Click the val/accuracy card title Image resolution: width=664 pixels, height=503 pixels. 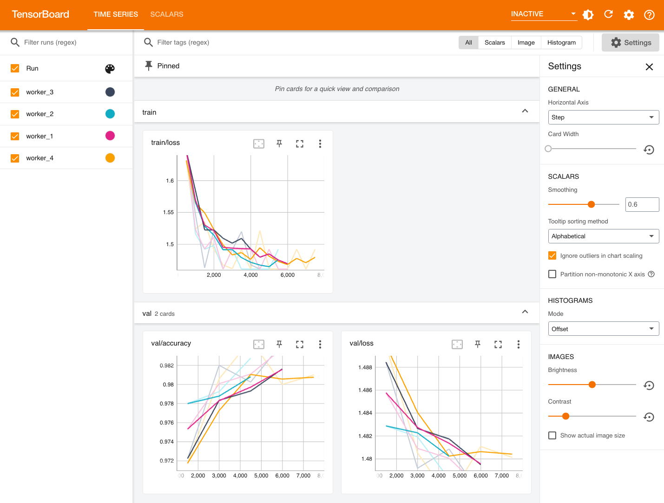pos(171,343)
